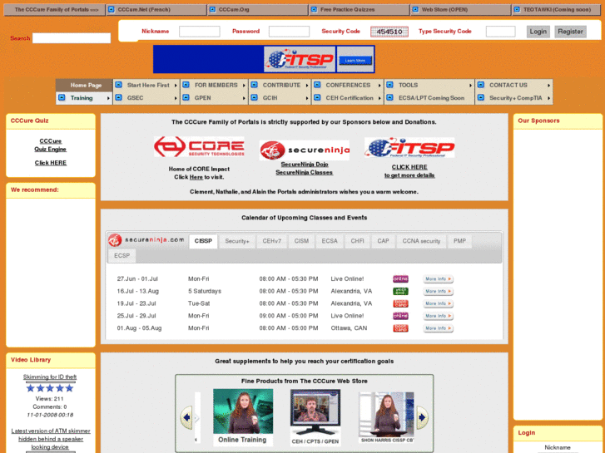The width and height of the screenshot is (605, 453).
Task: Select the CCNA security calendar tab
Action: [421, 241]
